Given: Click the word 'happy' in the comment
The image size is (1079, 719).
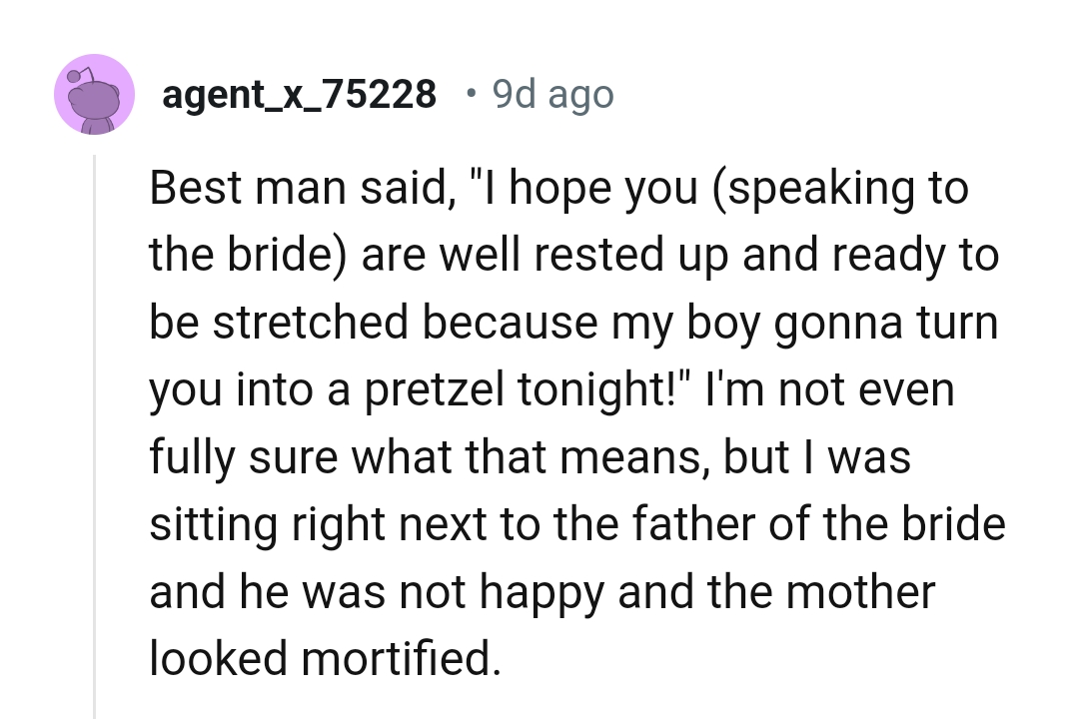Looking at the screenshot, I should 542,590.
